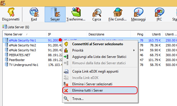This screenshot has height=106, width=177.
Task: Select the PEERATES.NET server row
Action: [20, 55]
